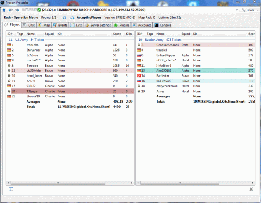Refresh round with the restart arrows icon
Screen dimensions: 261x203
click(x=64, y=18)
